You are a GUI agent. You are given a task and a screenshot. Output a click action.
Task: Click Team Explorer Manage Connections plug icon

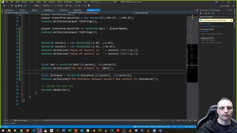pyautogui.click(x=209, y=13)
